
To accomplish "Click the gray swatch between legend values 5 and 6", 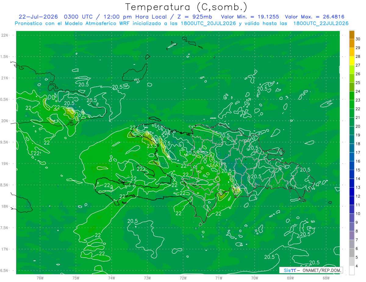I will pos(352,253).
